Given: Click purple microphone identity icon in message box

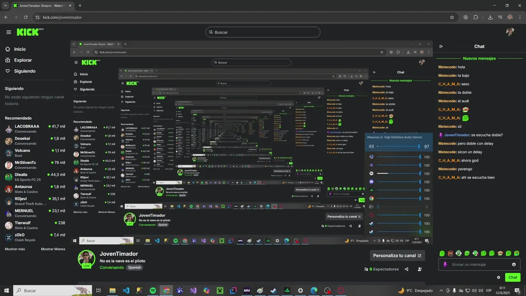Looking at the screenshot, I should coord(445,264).
